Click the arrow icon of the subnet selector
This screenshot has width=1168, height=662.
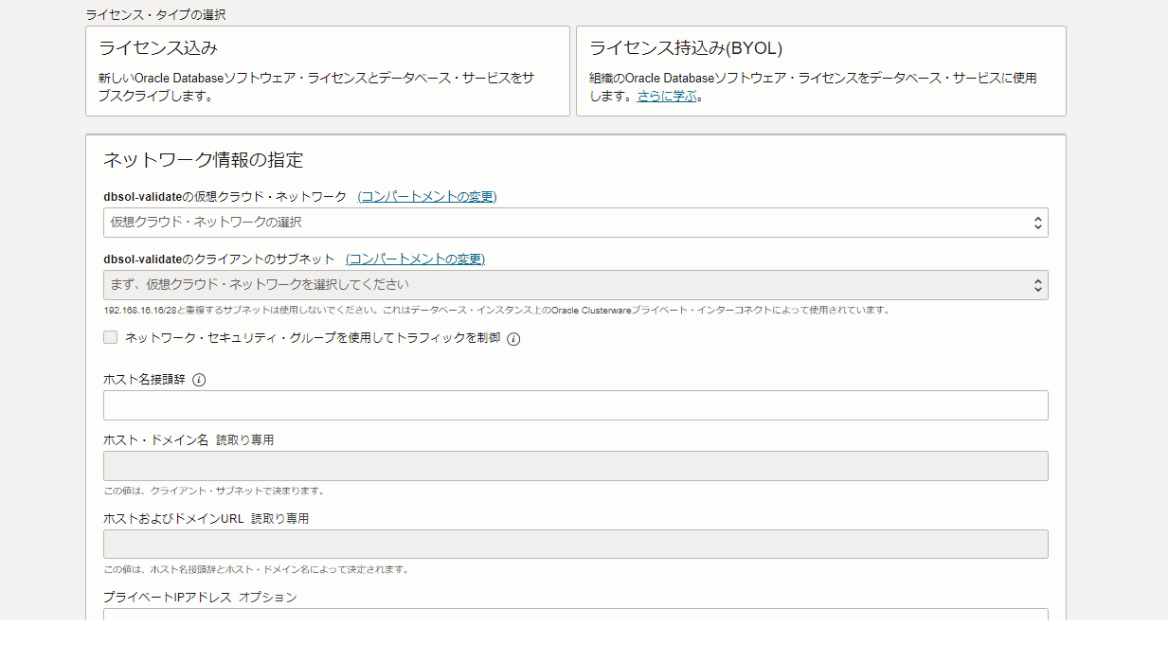(1037, 285)
